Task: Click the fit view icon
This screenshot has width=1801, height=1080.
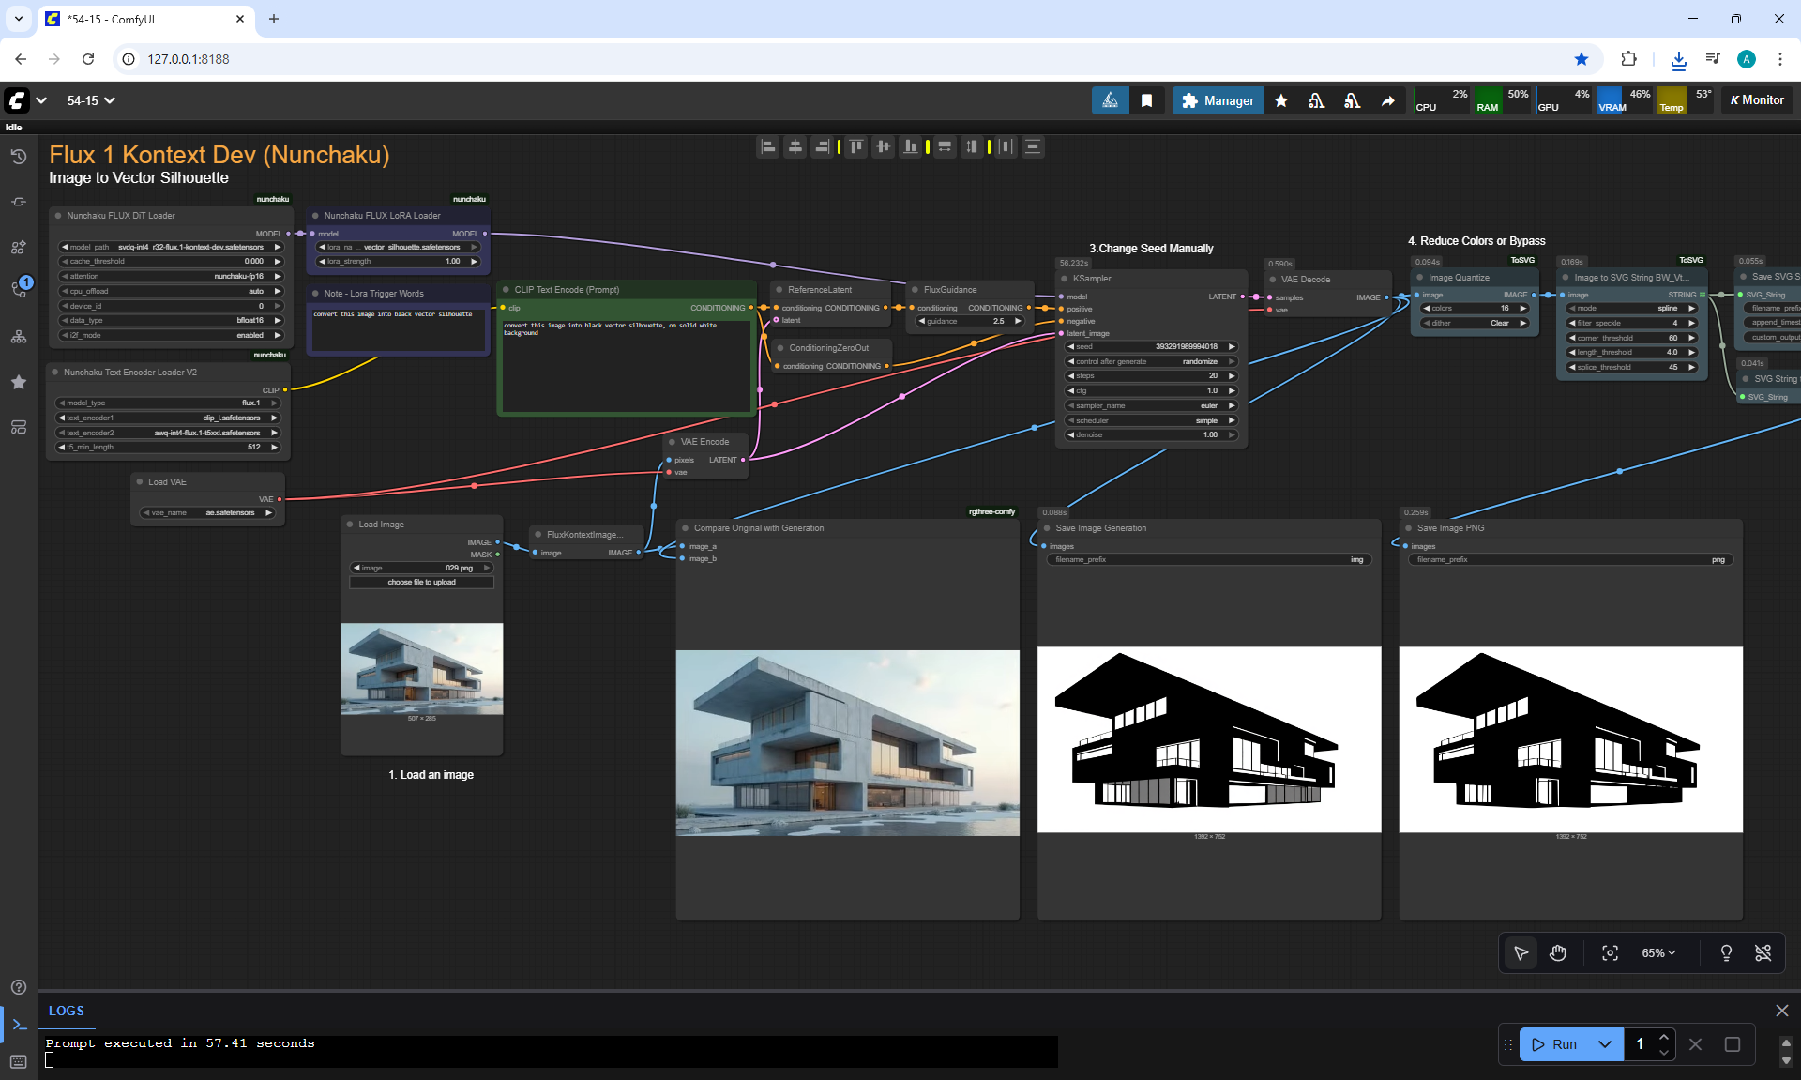Action: point(1610,953)
